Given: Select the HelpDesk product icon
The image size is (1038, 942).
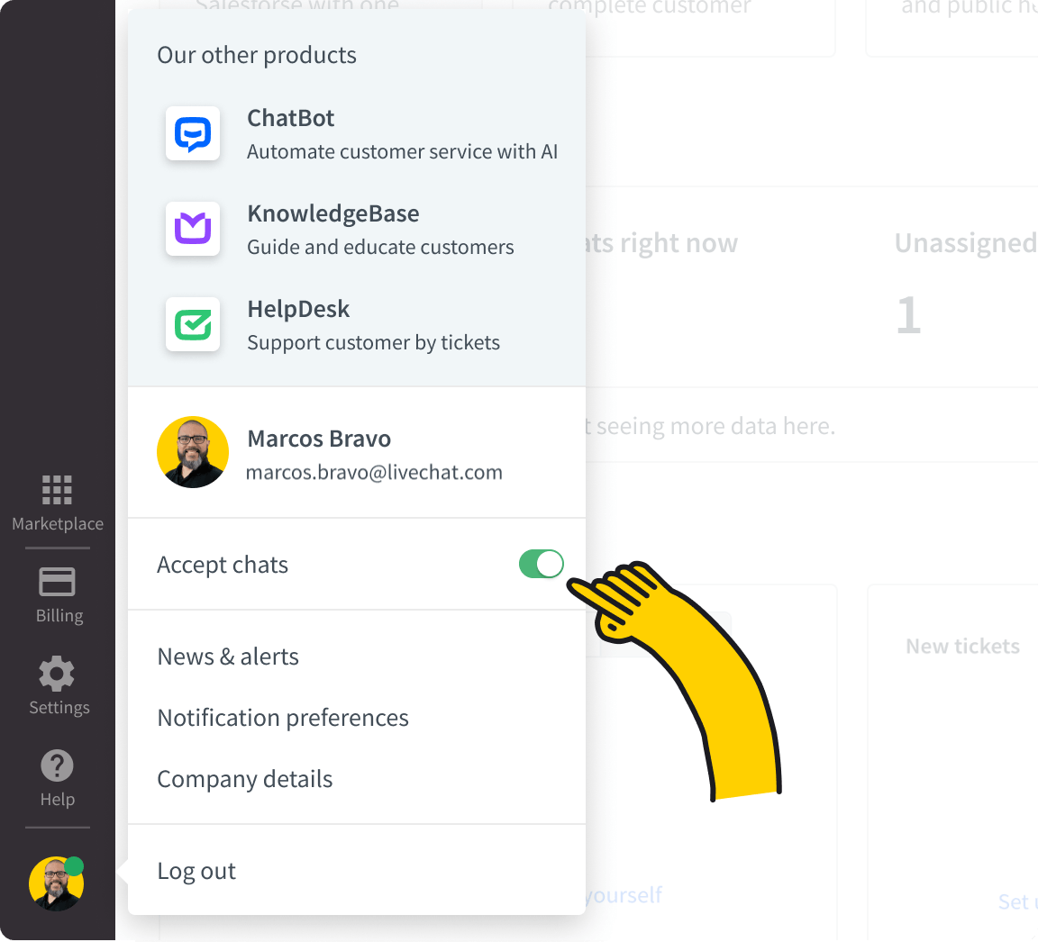Looking at the screenshot, I should click(x=193, y=324).
